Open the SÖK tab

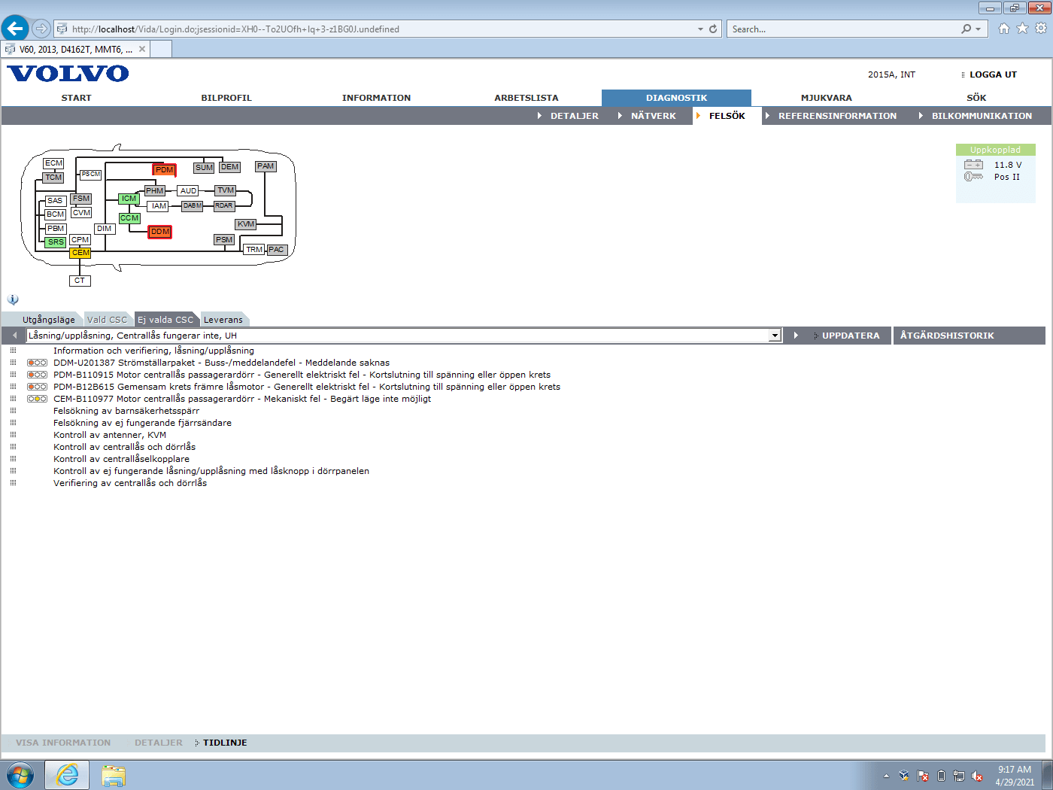point(976,98)
